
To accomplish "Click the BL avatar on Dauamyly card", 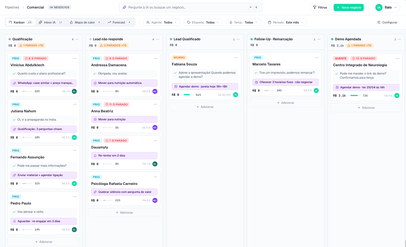I will pos(155,164).
